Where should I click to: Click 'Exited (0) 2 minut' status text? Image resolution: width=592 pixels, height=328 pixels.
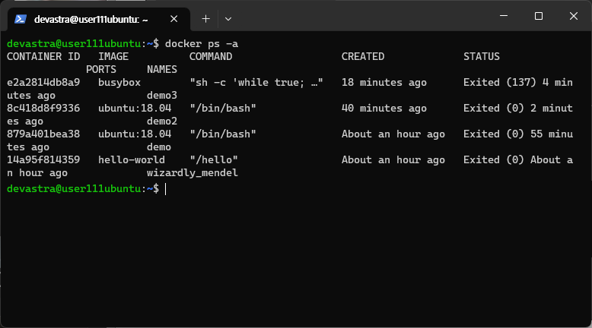tap(518, 108)
